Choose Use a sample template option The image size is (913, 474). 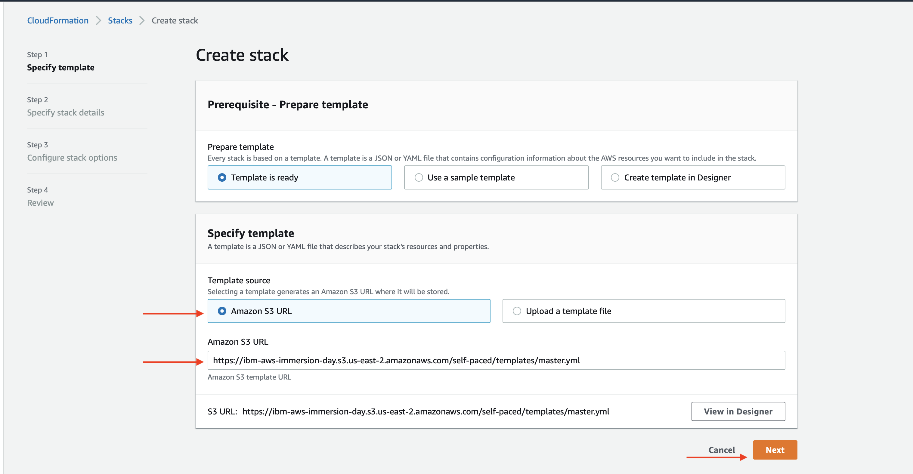click(496, 177)
